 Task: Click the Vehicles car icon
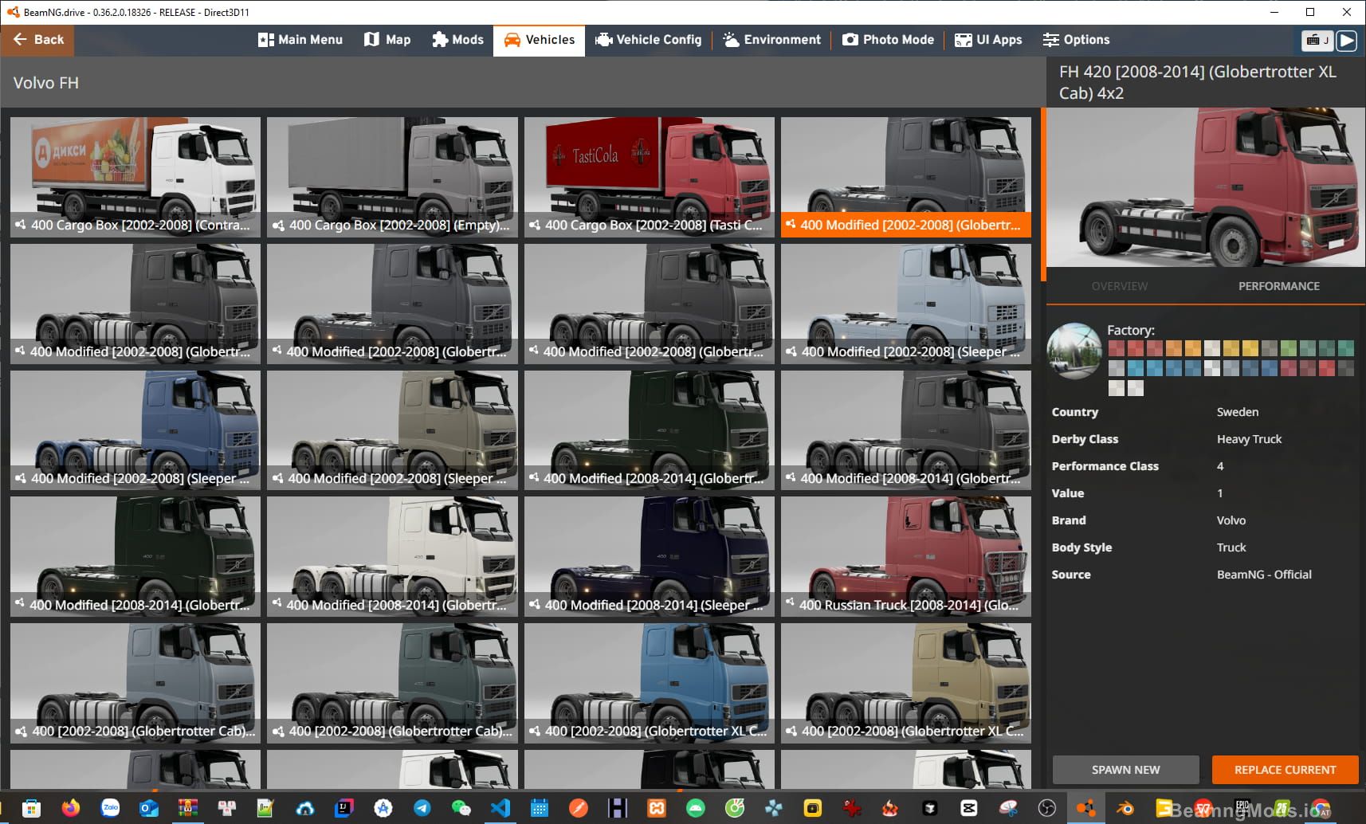[x=512, y=40]
